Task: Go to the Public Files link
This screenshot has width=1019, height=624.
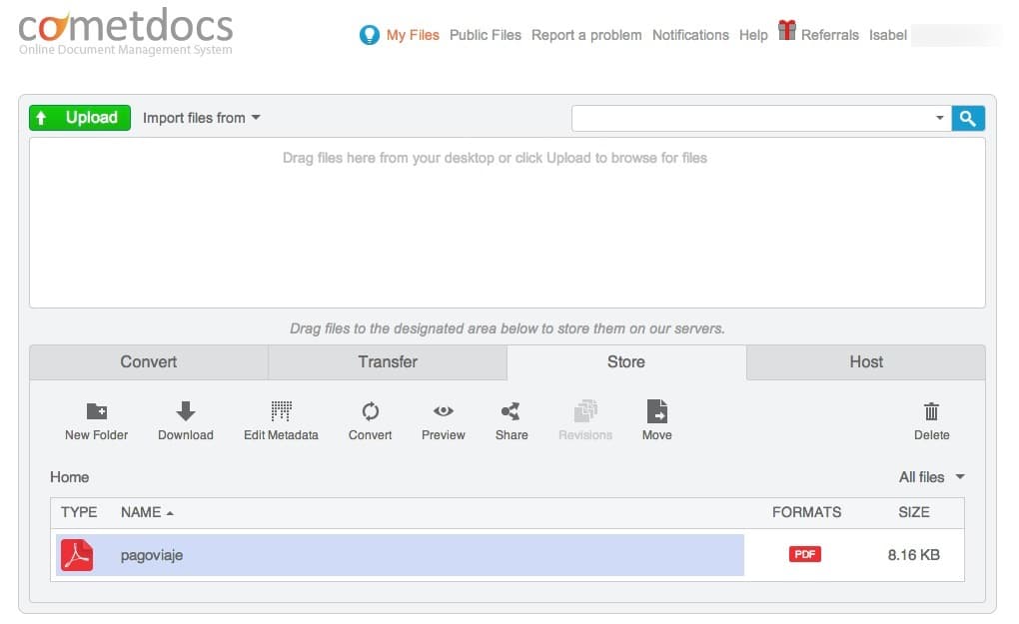Action: [485, 35]
